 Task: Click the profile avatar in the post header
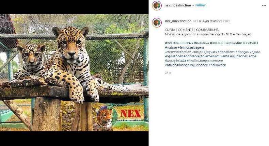point(157,6)
